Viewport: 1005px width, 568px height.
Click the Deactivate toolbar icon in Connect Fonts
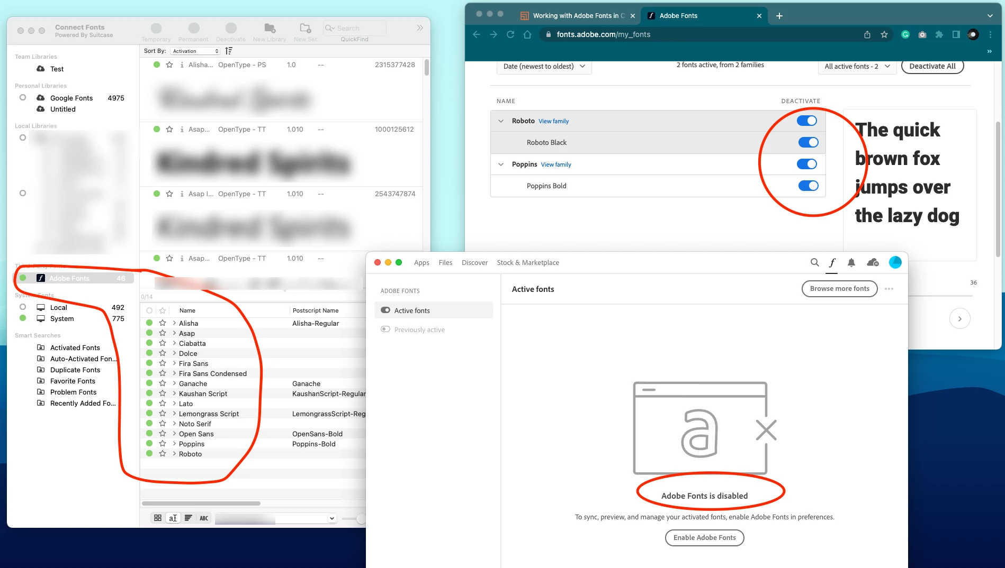[231, 28]
